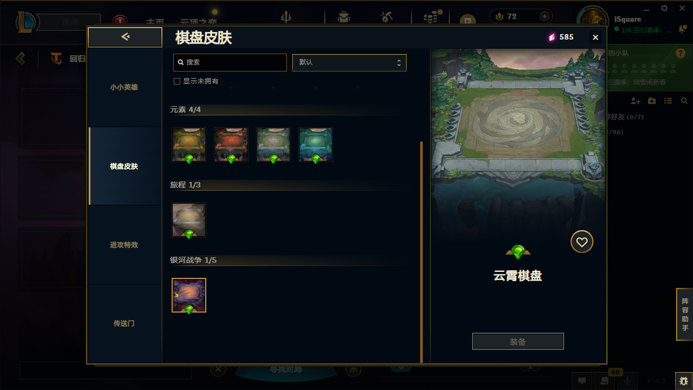Open the bug report icon in bottom corner
This screenshot has height=390, width=693.
[683, 381]
